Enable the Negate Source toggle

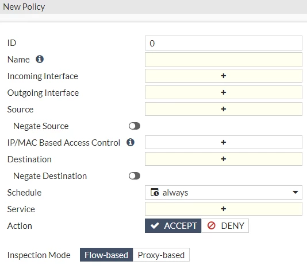point(135,126)
